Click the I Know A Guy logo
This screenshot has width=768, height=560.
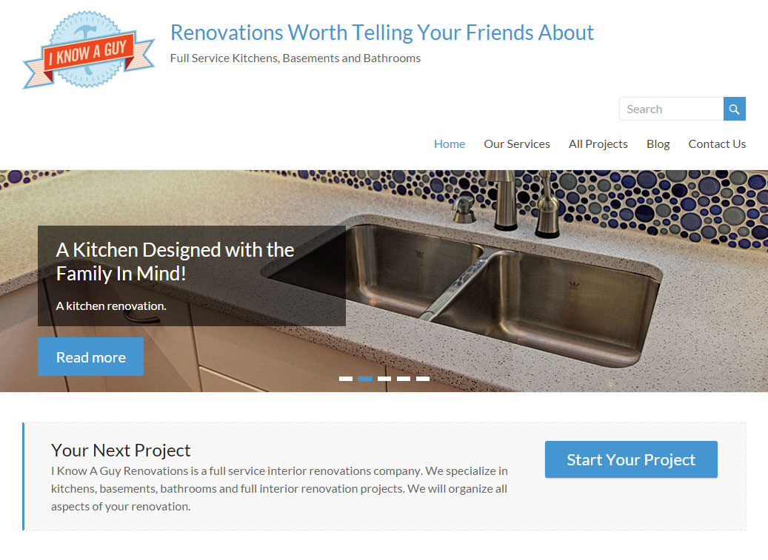click(x=89, y=50)
